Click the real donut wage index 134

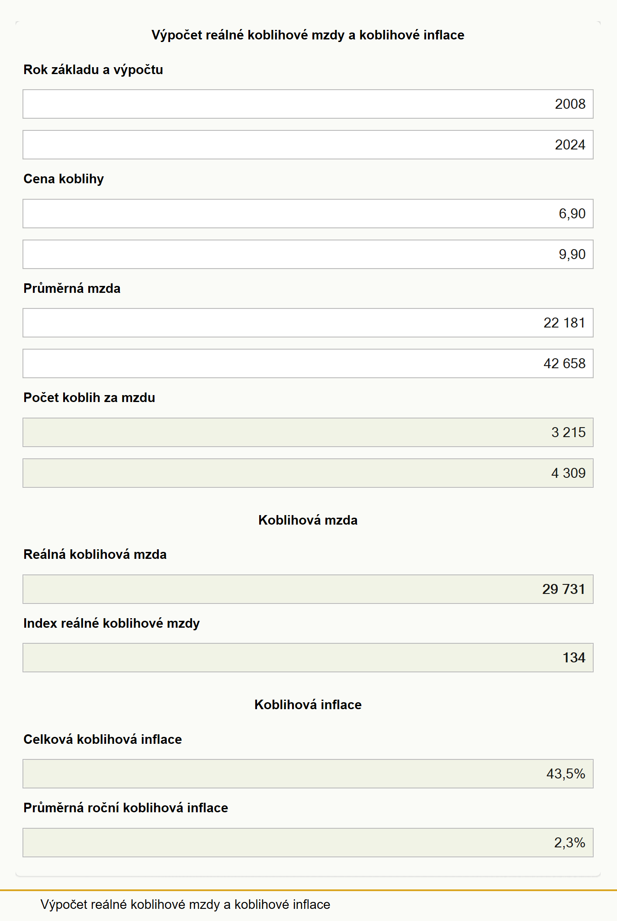coord(308,658)
